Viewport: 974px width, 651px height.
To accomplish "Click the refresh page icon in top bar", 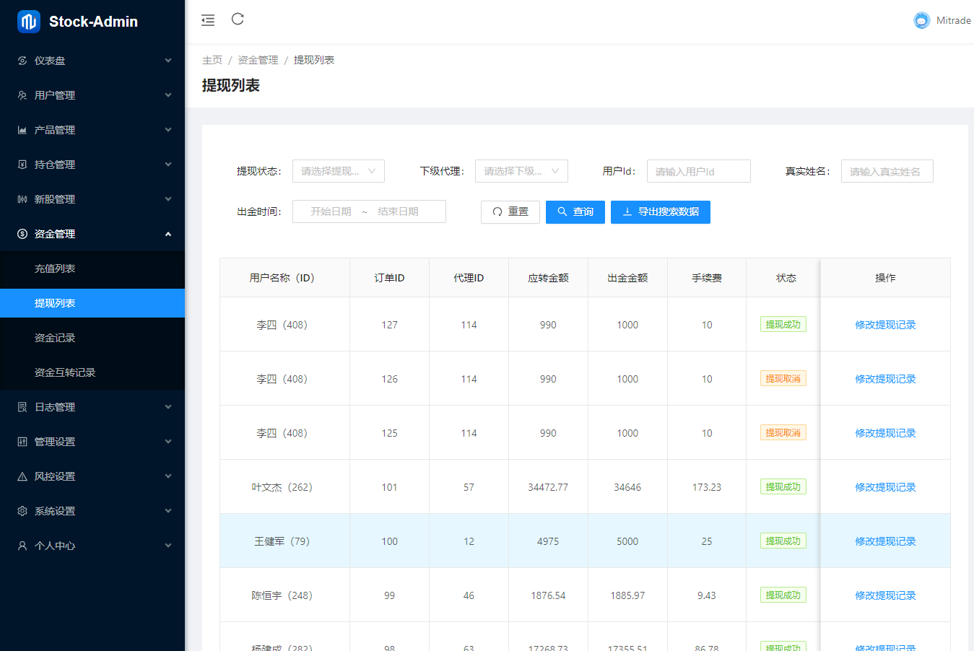I will click(x=238, y=19).
